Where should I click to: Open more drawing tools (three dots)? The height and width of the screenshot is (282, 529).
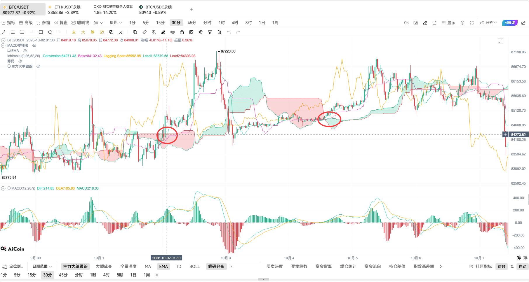point(59,32)
